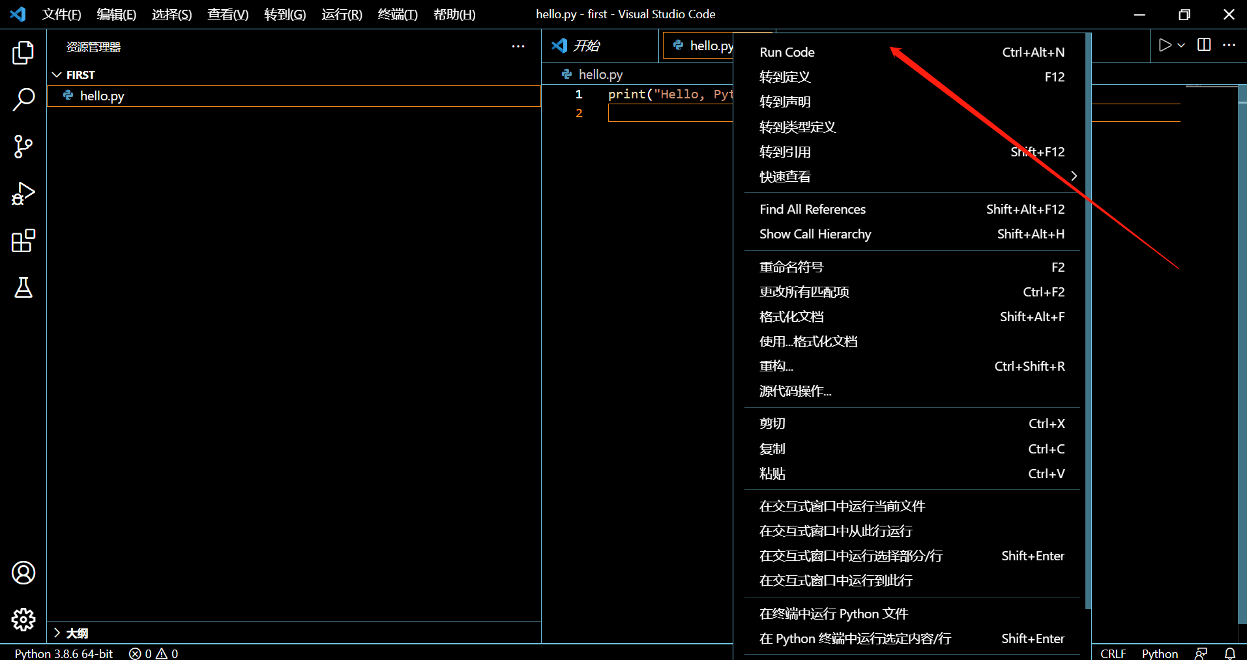
Task: Open Run and Debug view icon
Action: pyautogui.click(x=23, y=194)
